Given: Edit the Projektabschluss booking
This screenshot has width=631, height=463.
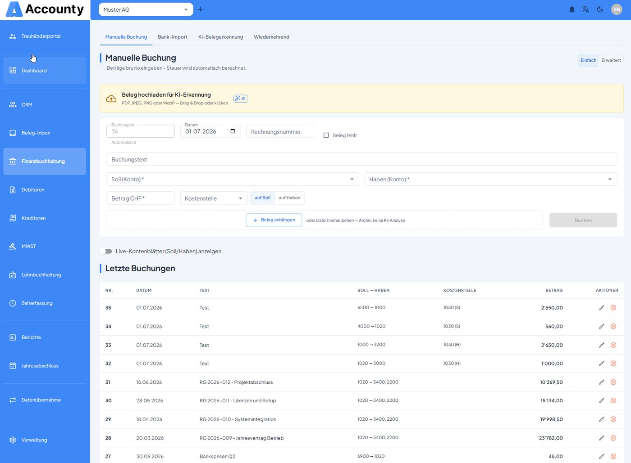Looking at the screenshot, I should (601, 382).
